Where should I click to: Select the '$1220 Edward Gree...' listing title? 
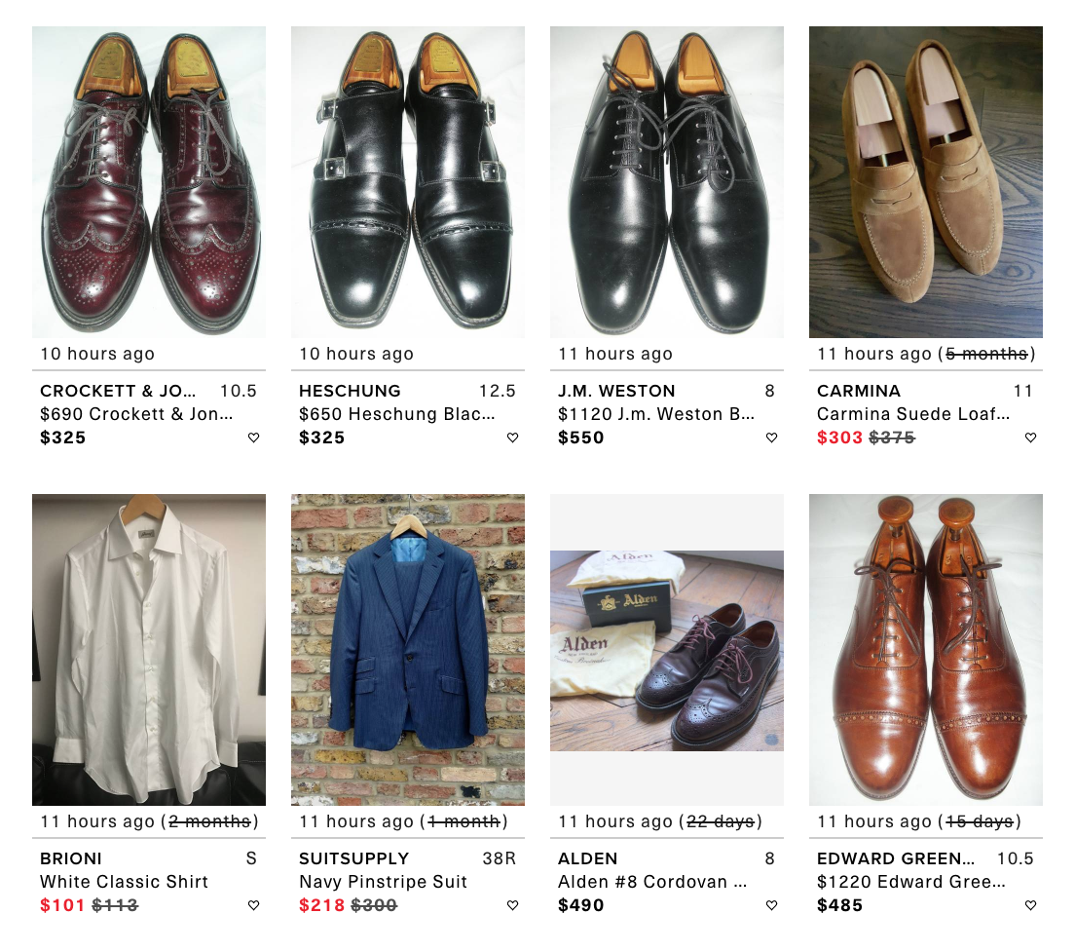click(x=911, y=882)
